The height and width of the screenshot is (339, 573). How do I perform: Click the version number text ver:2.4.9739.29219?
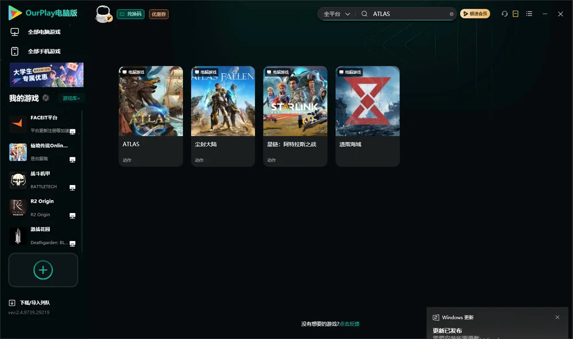(x=29, y=313)
